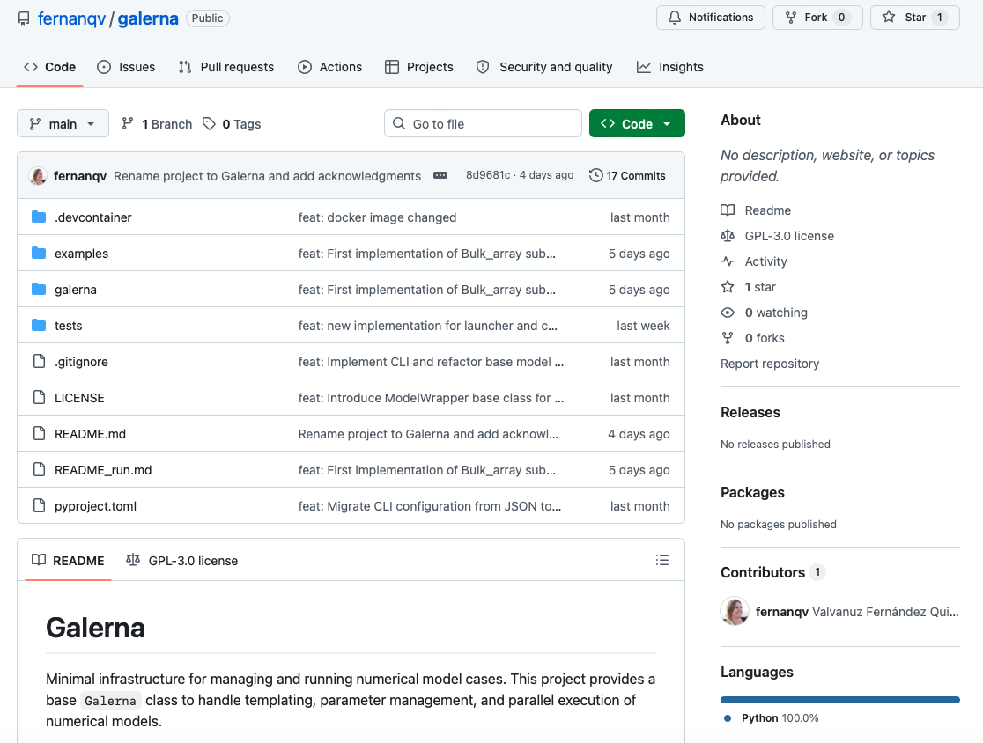Screen dimensions: 983x743
Task: Go to the Pull requests tab
Action: 226,67
